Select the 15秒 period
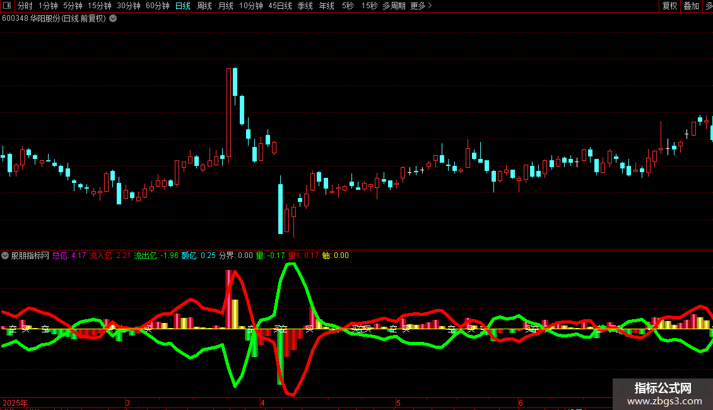Image resolution: width=713 pixels, height=410 pixels. 369,6
